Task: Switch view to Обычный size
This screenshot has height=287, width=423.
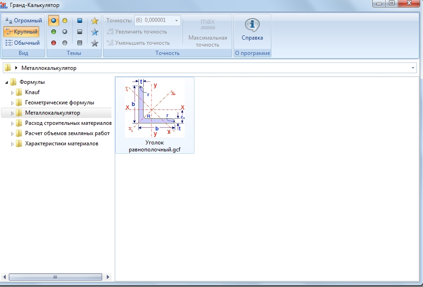Action: pos(23,43)
